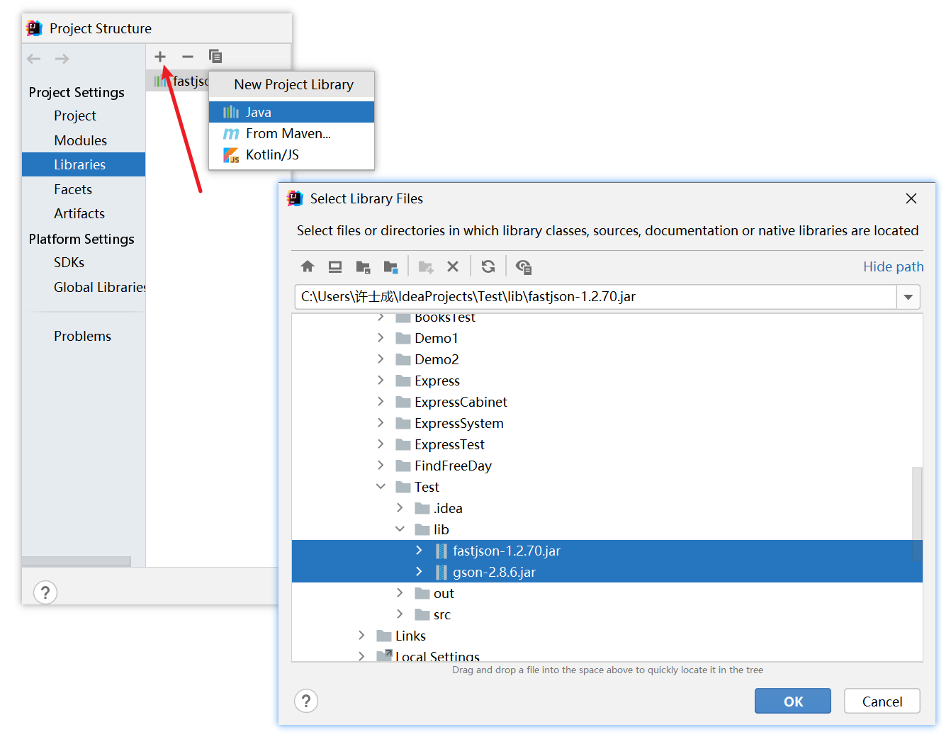Select the fastjson-1.2.70.jar file

click(x=607, y=551)
